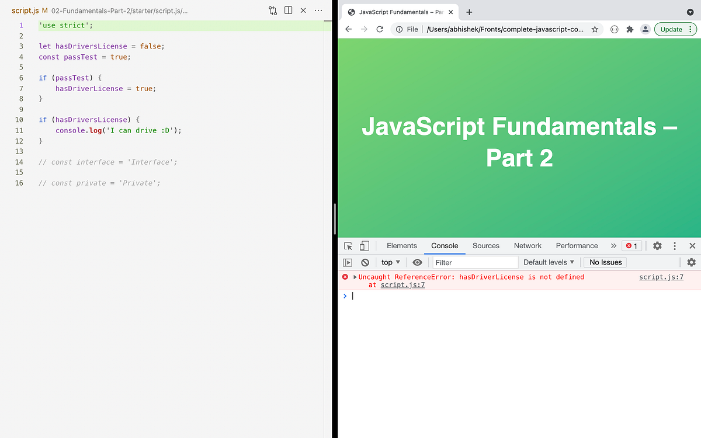Viewport: 701px width, 438px height.
Task: Reload the current webpage
Action: (x=379, y=29)
